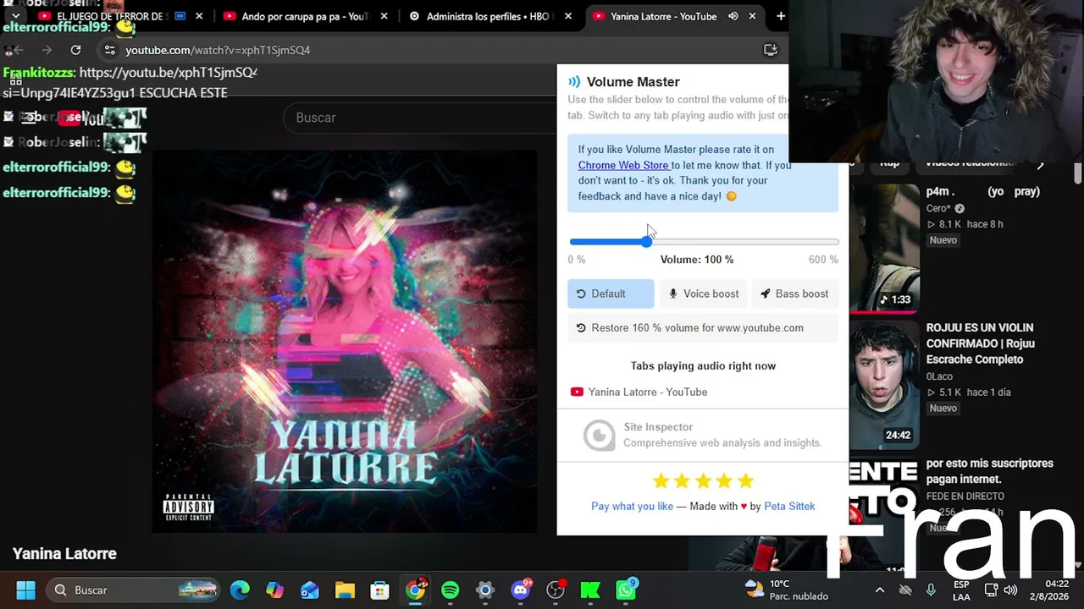
Task: Rate Volume Master with the five stars
Action: point(703,481)
